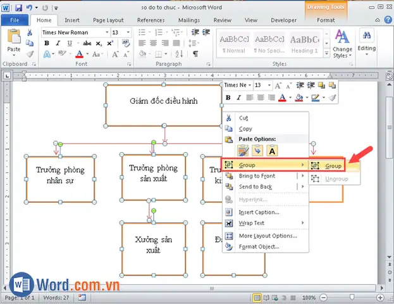Image resolution: width=394 pixels, height=304 pixels.
Task: Switch to the Page Layout tab
Action: pos(108,20)
